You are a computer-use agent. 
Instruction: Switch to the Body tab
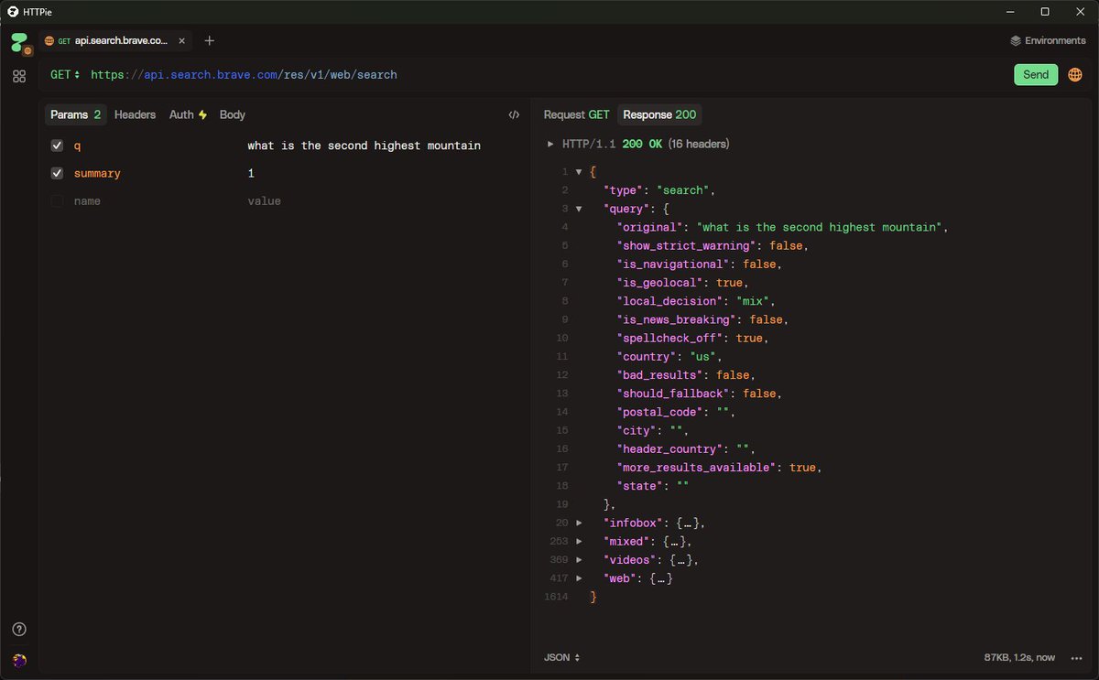coord(233,114)
